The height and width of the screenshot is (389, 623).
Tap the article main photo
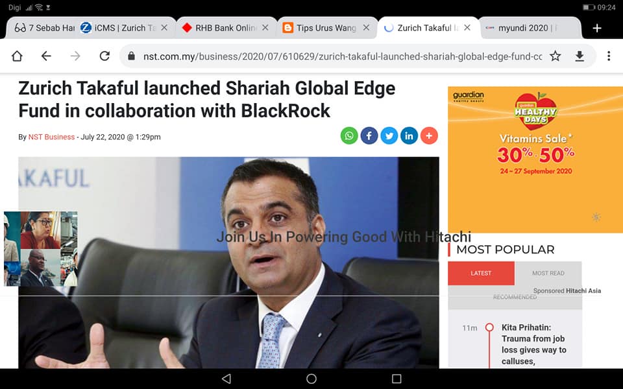228,263
